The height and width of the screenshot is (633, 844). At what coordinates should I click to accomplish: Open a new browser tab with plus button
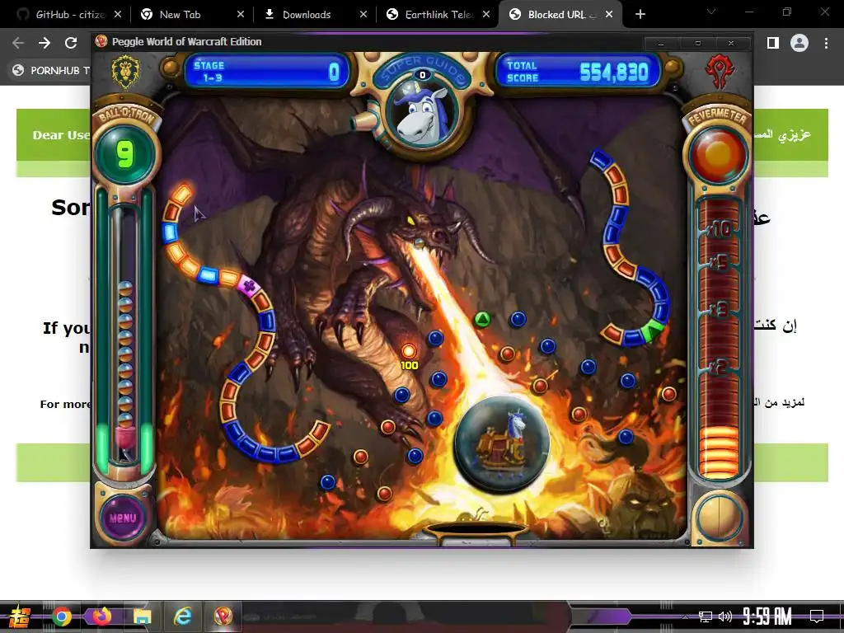(640, 15)
